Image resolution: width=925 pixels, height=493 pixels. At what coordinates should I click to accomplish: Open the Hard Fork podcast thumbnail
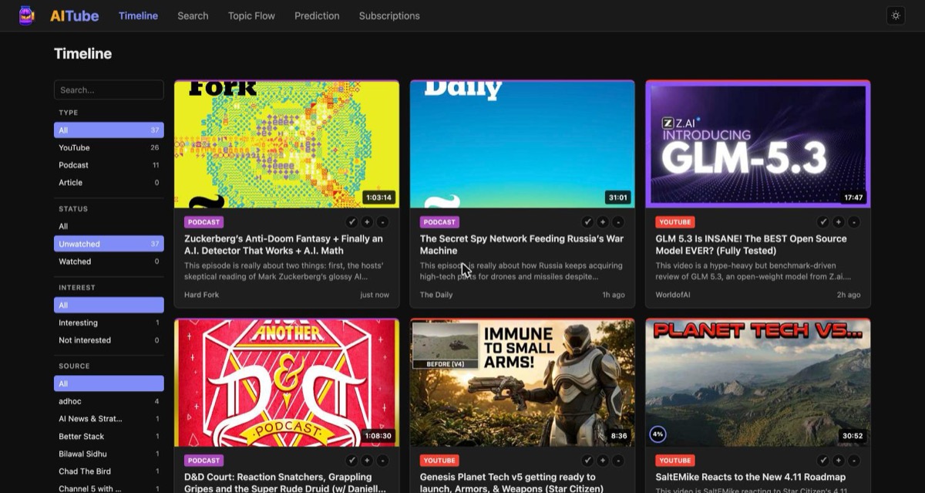[287, 144]
